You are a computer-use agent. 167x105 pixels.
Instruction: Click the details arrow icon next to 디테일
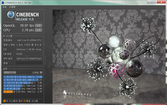(41, 72)
